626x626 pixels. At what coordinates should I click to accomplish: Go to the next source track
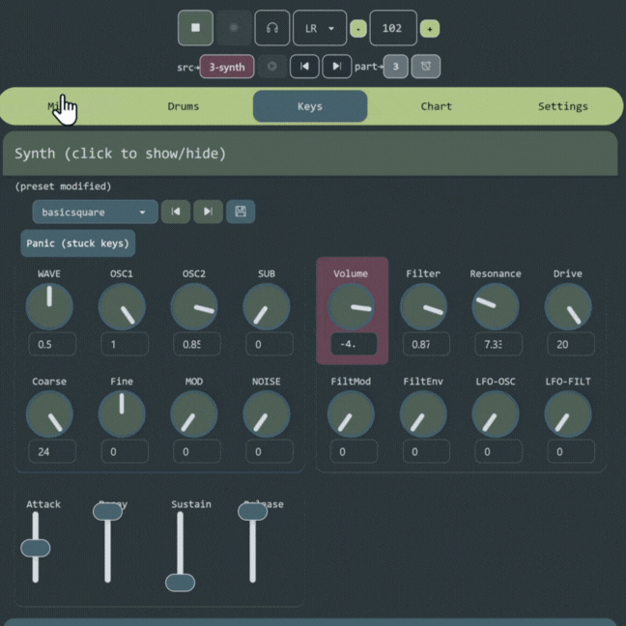(x=335, y=67)
